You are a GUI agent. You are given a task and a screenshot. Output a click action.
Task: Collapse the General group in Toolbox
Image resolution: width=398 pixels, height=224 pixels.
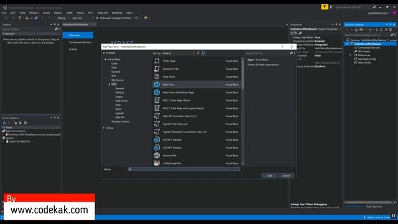coord(4,34)
